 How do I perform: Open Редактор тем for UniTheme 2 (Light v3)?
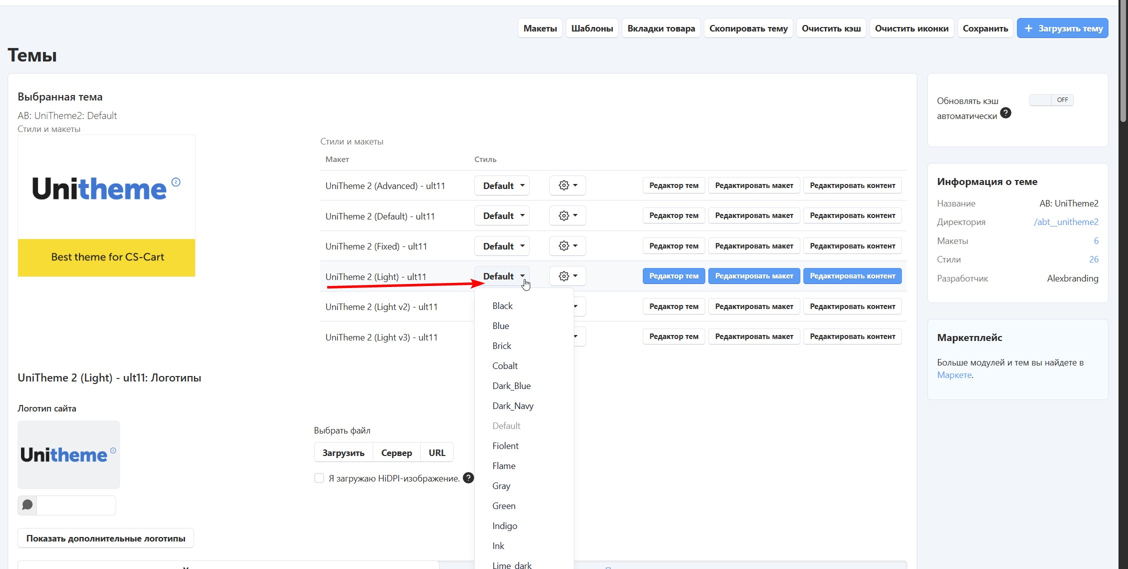(674, 336)
